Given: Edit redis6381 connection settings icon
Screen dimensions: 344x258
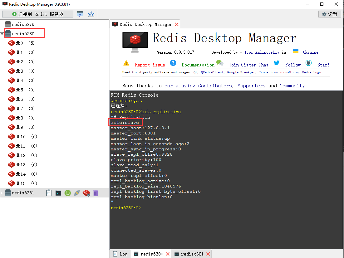Looking at the screenshot, I should 86,193.
